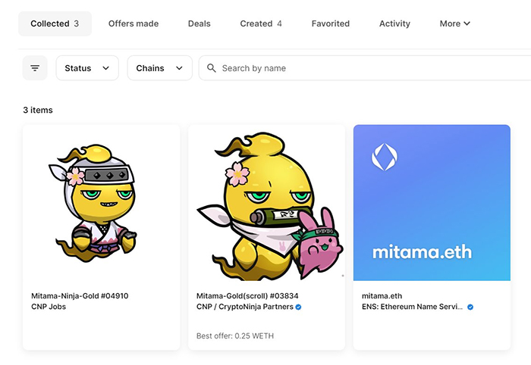Open Mitama-Ninja-Gold #04910 thumbnail

tap(101, 203)
